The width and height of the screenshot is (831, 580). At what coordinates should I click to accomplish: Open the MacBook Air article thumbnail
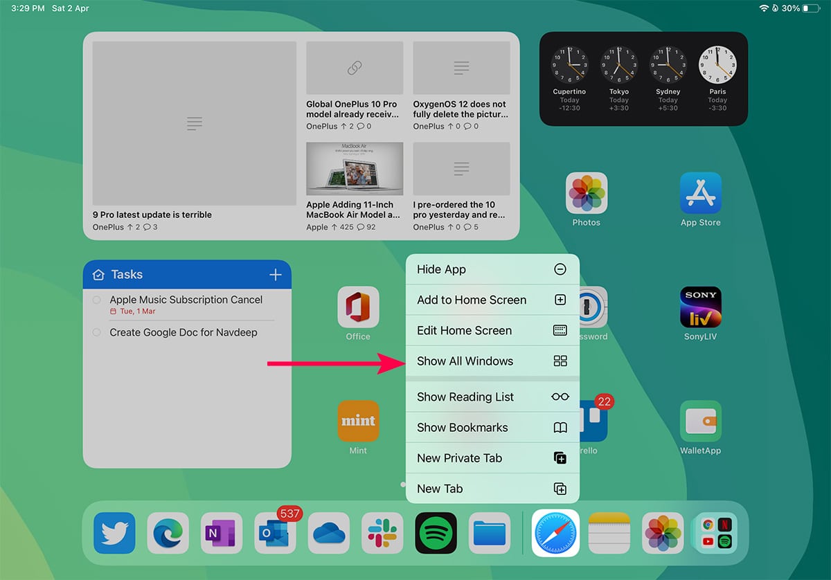(355, 169)
